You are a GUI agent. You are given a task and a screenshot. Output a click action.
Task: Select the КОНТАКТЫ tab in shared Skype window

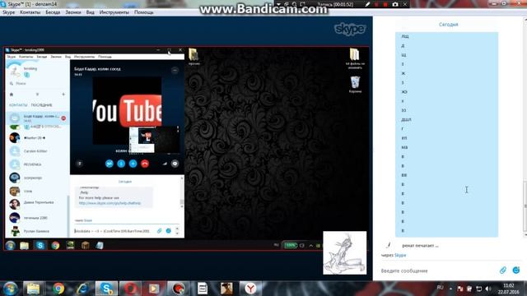coord(18,105)
